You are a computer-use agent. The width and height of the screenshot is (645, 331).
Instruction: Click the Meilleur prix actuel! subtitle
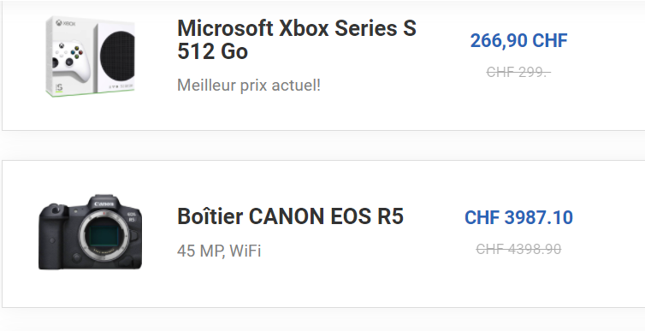pos(248,86)
